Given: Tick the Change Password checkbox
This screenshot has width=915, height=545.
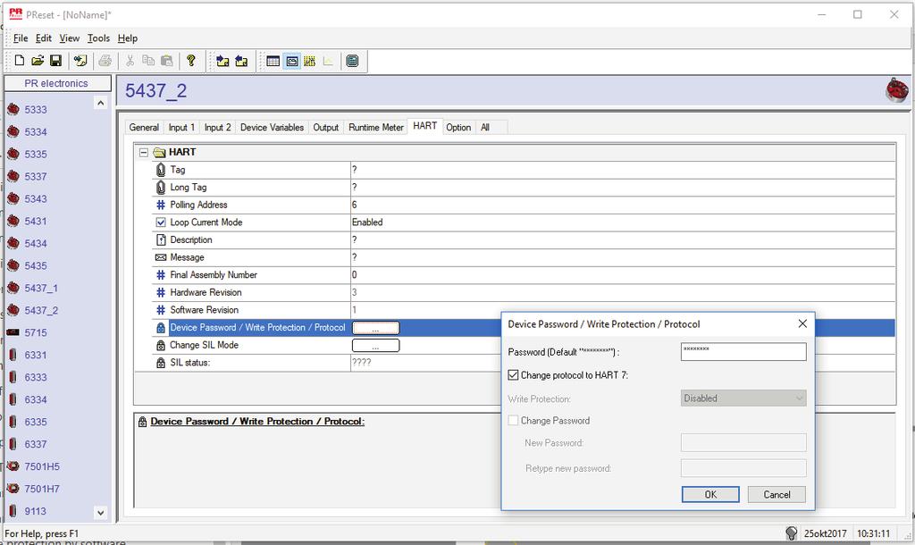Looking at the screenshot, I should pos(513,420).
